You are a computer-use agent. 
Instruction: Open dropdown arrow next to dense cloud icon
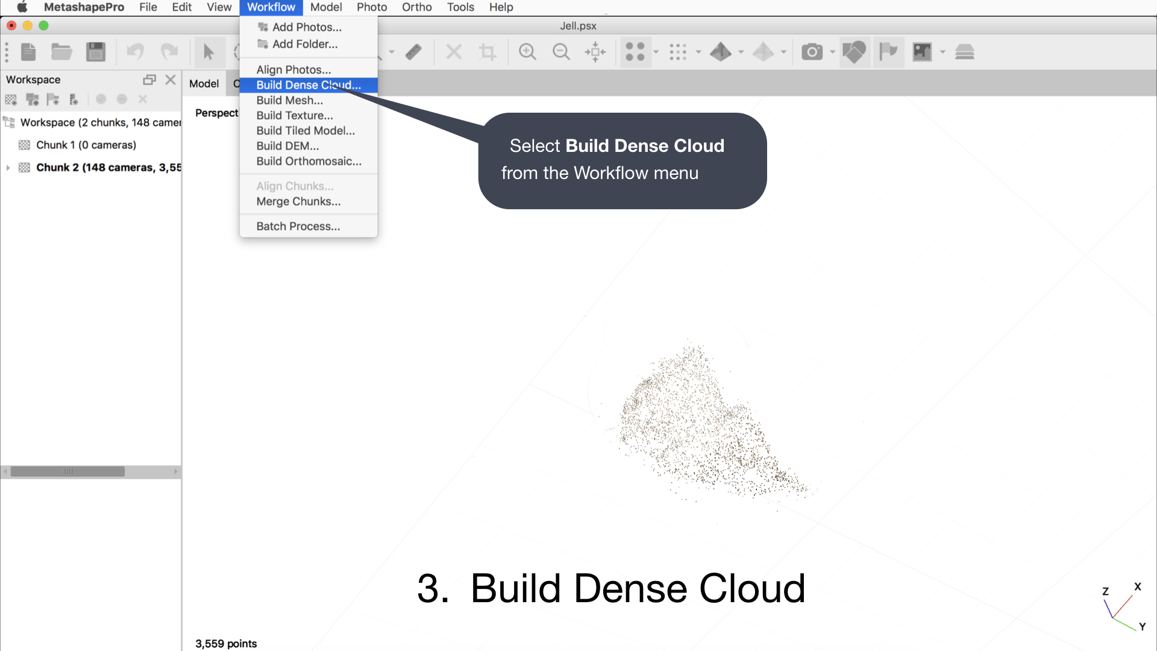[x=698, y=52]
